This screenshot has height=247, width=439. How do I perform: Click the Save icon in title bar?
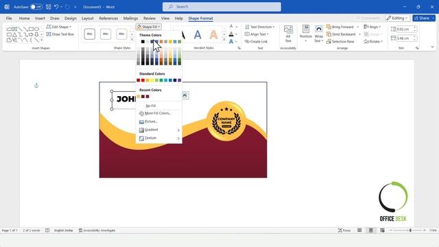49,7
